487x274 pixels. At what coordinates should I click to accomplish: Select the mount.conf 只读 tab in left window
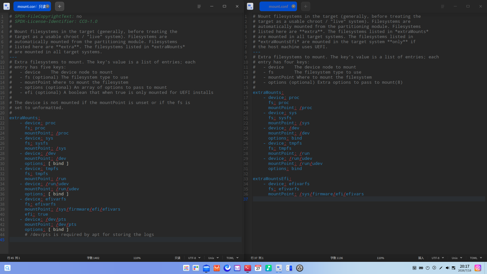coord(32,6)
